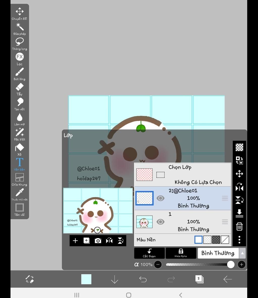Choose light transparent checker background option
Image resolution: width=258 pixels, height=298 pixels.
pos(207,240)
